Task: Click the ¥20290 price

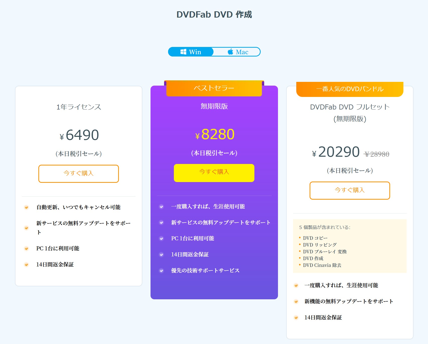Action: (336, 152)
